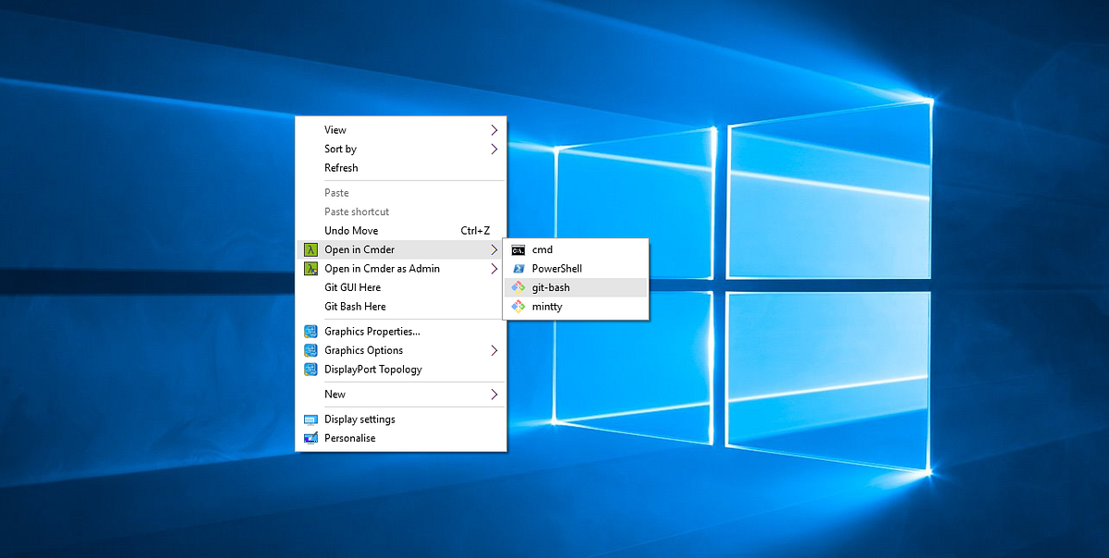Image resolution: width=1109 pixels, height=558 pixels.
Task: Click the Personalise icon
Action: pyautogui.click(x=311, y=437)
